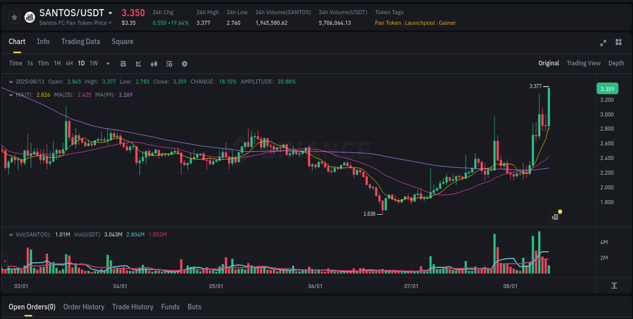Viewport: 633px width, 319px height.
Task: Expand the chart to fullscreen
Action: click(x=603, y=43)
